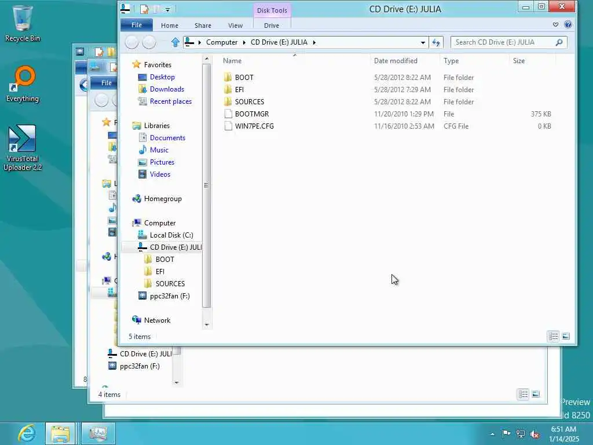Open Customize Quick Access Toolbar dropdown
The width and height of the screenshot is (593, 445).
coord(167,9)
